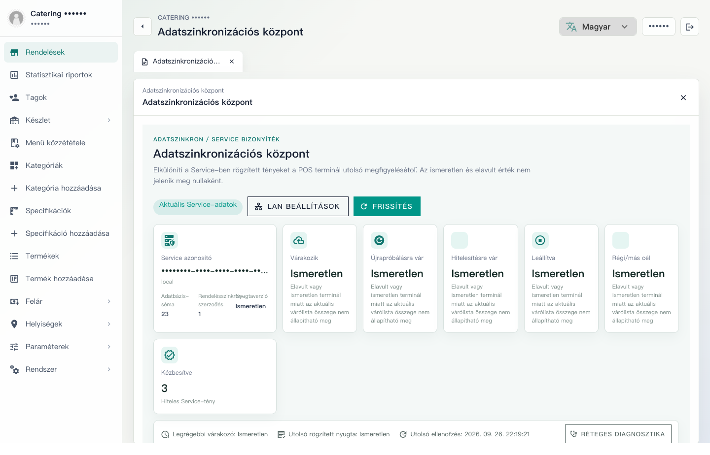The width and height of the screenshot is (710, 455).
Task: Expand the Helyiségek submenu
Action: (109, 324)
